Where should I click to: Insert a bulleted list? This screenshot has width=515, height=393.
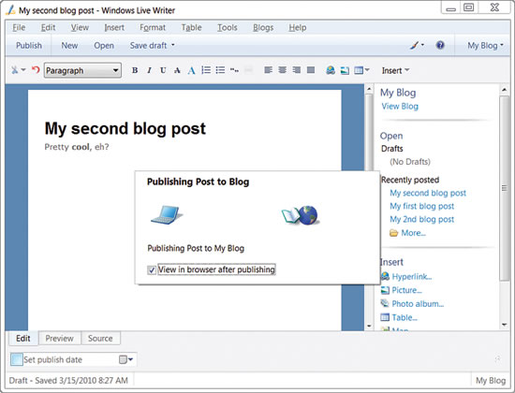click(x=220, y=70)
